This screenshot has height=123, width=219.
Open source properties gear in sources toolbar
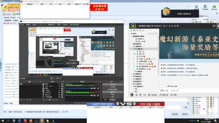click(x=50, y=100)
